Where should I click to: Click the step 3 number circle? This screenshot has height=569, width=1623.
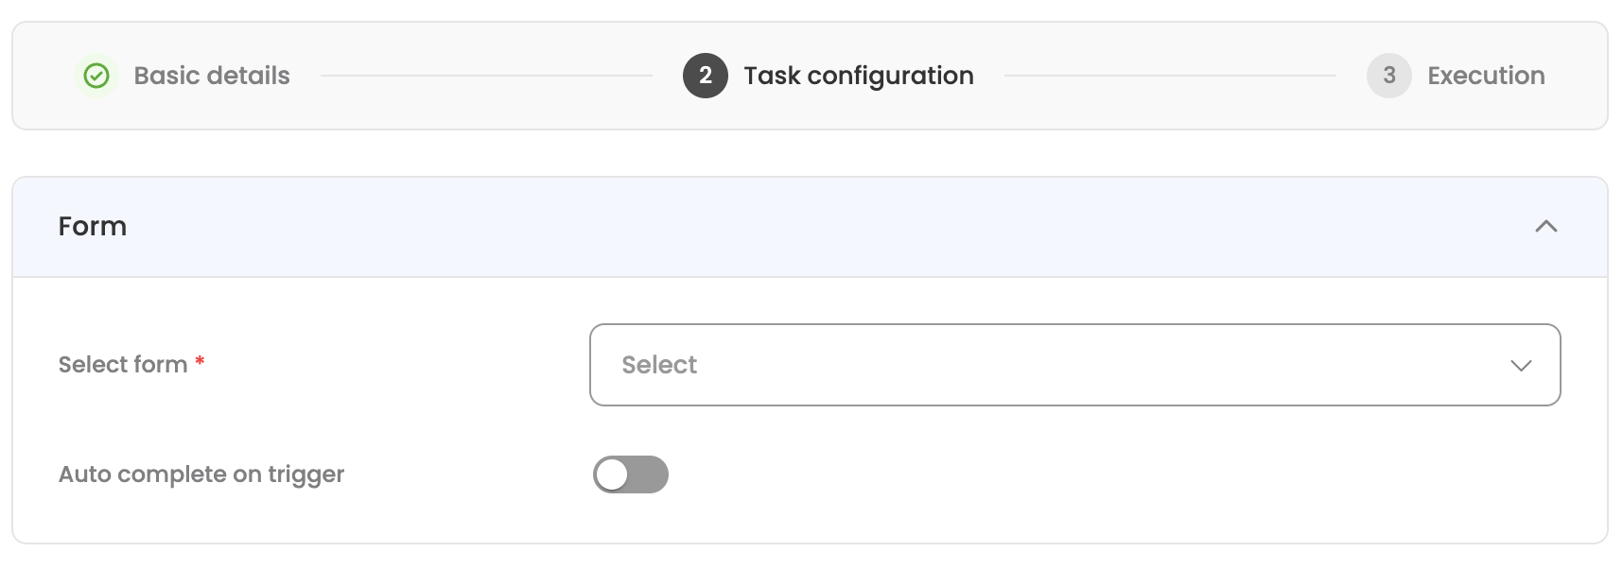(x=1388, y=76)
